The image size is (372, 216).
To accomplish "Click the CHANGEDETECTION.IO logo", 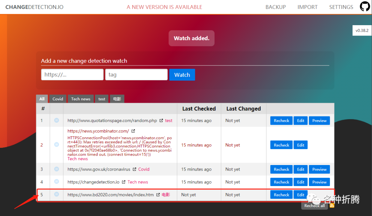I will point(34,7).
